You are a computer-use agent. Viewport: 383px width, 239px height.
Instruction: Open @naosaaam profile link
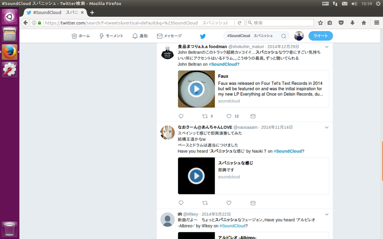(245, 127)
